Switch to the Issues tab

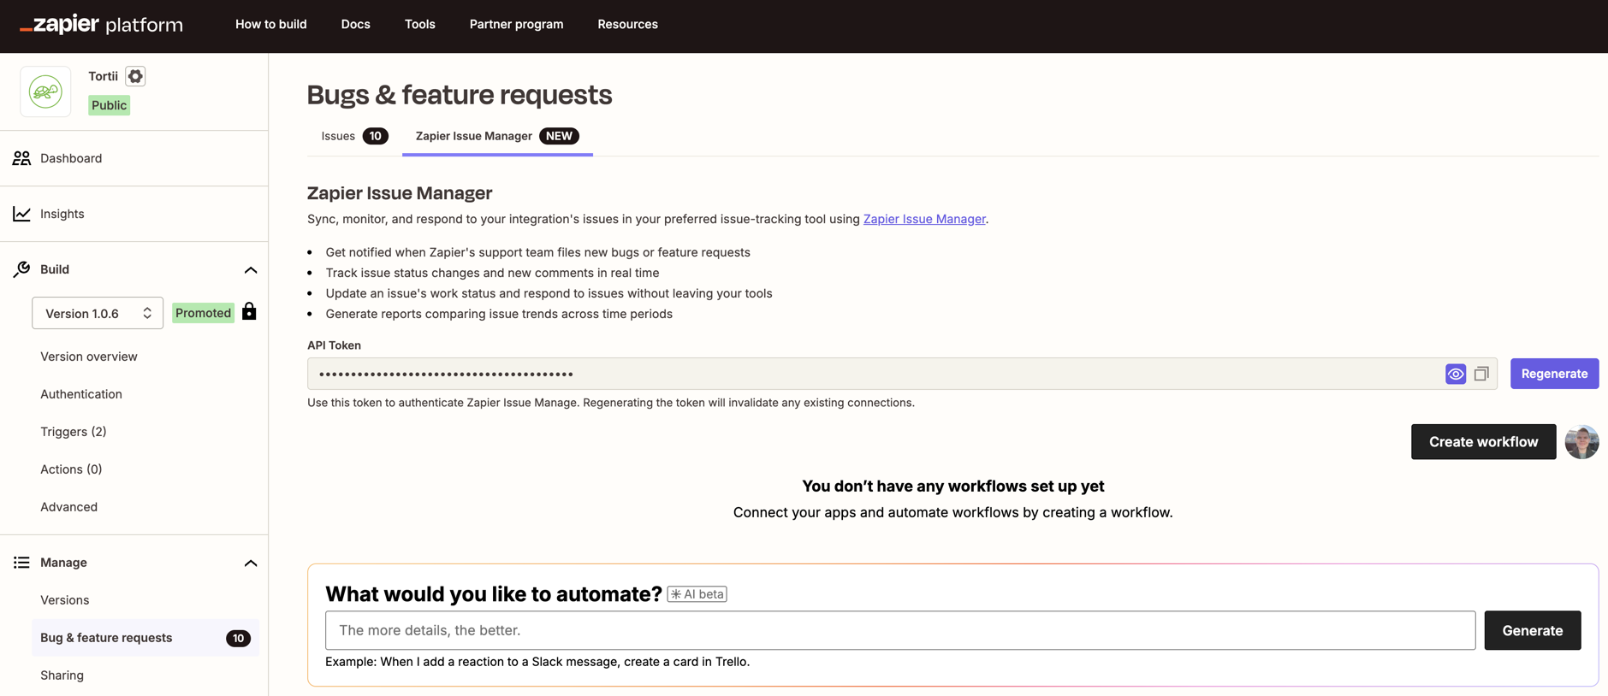[x=353, y=136]
